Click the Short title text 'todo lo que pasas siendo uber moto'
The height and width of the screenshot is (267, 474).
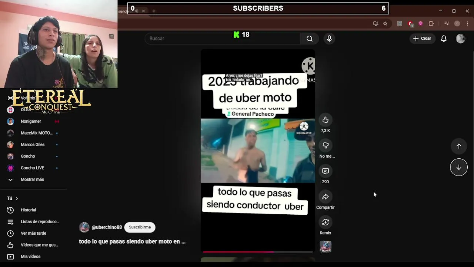(132, 241)
